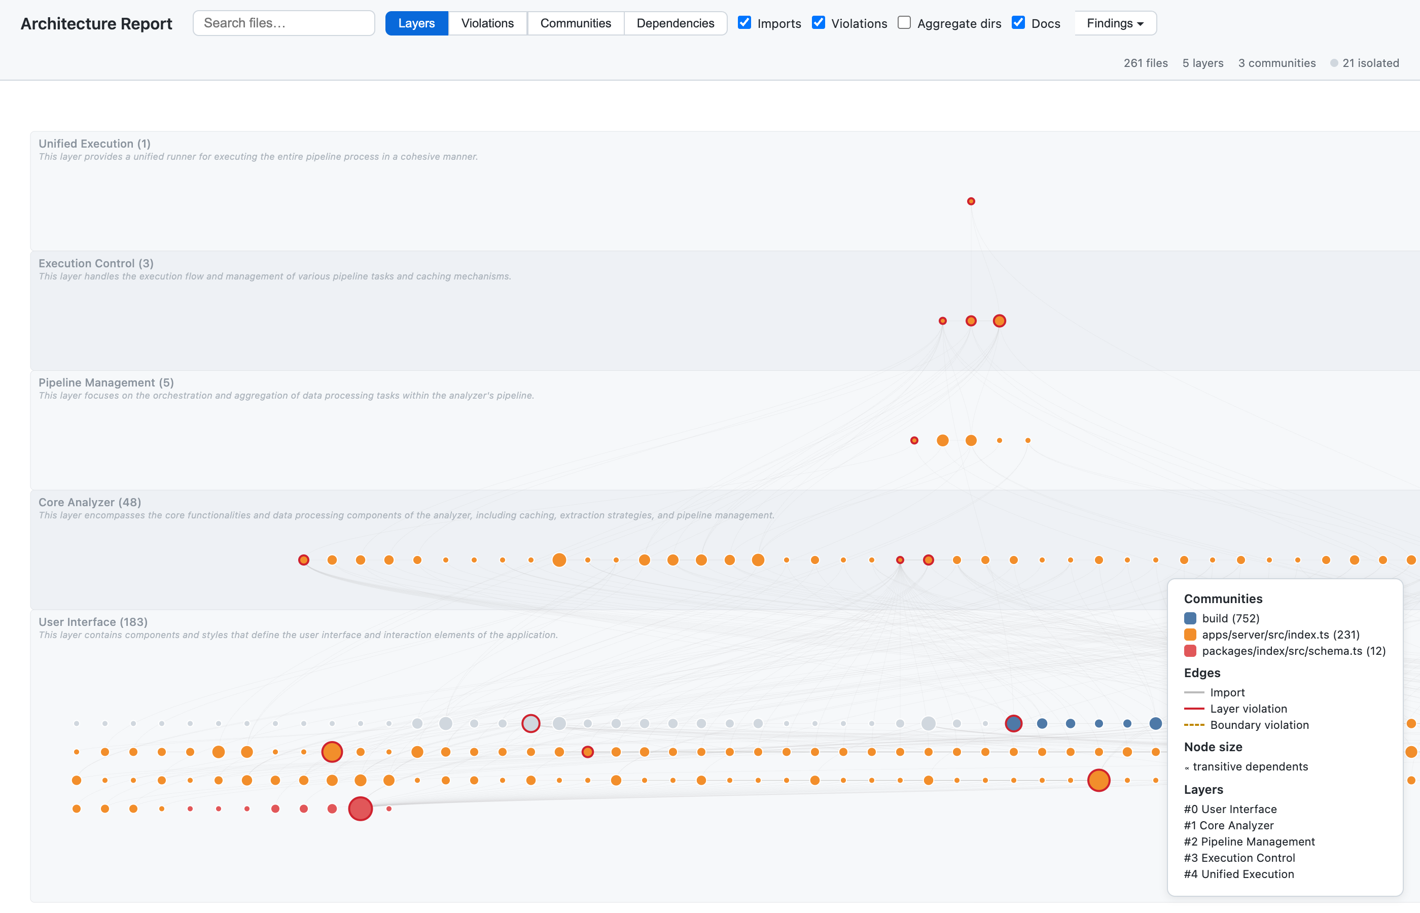Uncheck the Imports checkbox

[x=744, y=22]
